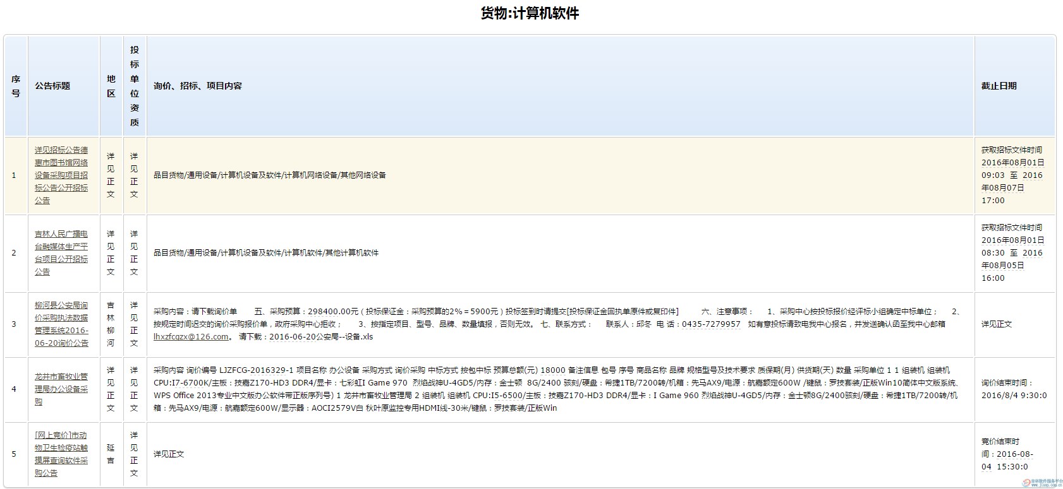Open the 龙井市畜牧业管理局办公设备采购 link
The height and width of the screenshot is (489, 1063).
61,389
